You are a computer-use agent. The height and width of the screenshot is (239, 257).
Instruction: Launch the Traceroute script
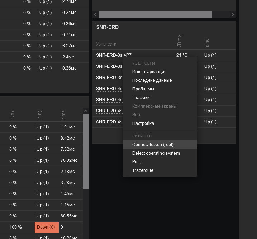point(143,170)
